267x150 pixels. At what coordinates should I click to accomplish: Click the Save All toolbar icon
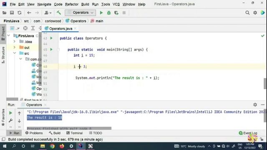12,13
